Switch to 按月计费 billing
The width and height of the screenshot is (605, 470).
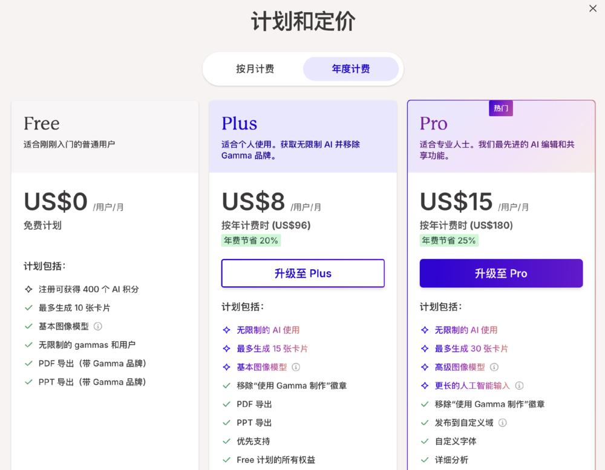pos(255,69)
